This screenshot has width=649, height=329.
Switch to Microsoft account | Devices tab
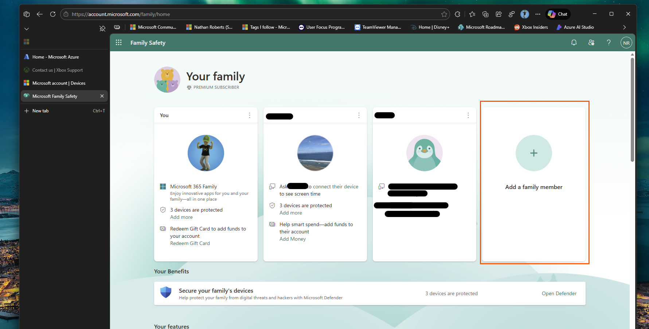64,83
